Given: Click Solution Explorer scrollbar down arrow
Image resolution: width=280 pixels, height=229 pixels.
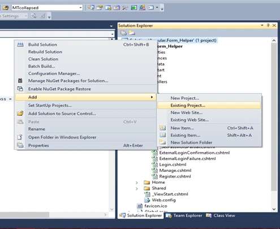Looking at the screenshot, I should (x=274, y=209).
